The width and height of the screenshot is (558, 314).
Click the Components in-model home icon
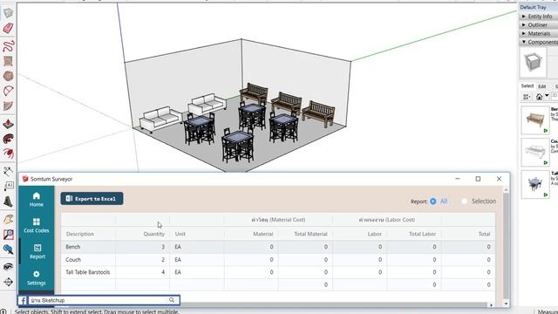[539, 97]
